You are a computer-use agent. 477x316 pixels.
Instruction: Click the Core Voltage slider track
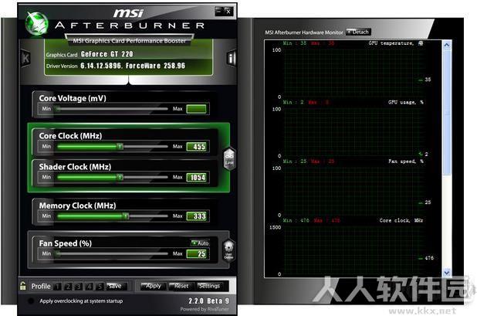tap(112, 109)
